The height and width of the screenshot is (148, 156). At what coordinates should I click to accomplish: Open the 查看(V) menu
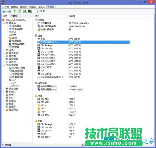[14, 7]
